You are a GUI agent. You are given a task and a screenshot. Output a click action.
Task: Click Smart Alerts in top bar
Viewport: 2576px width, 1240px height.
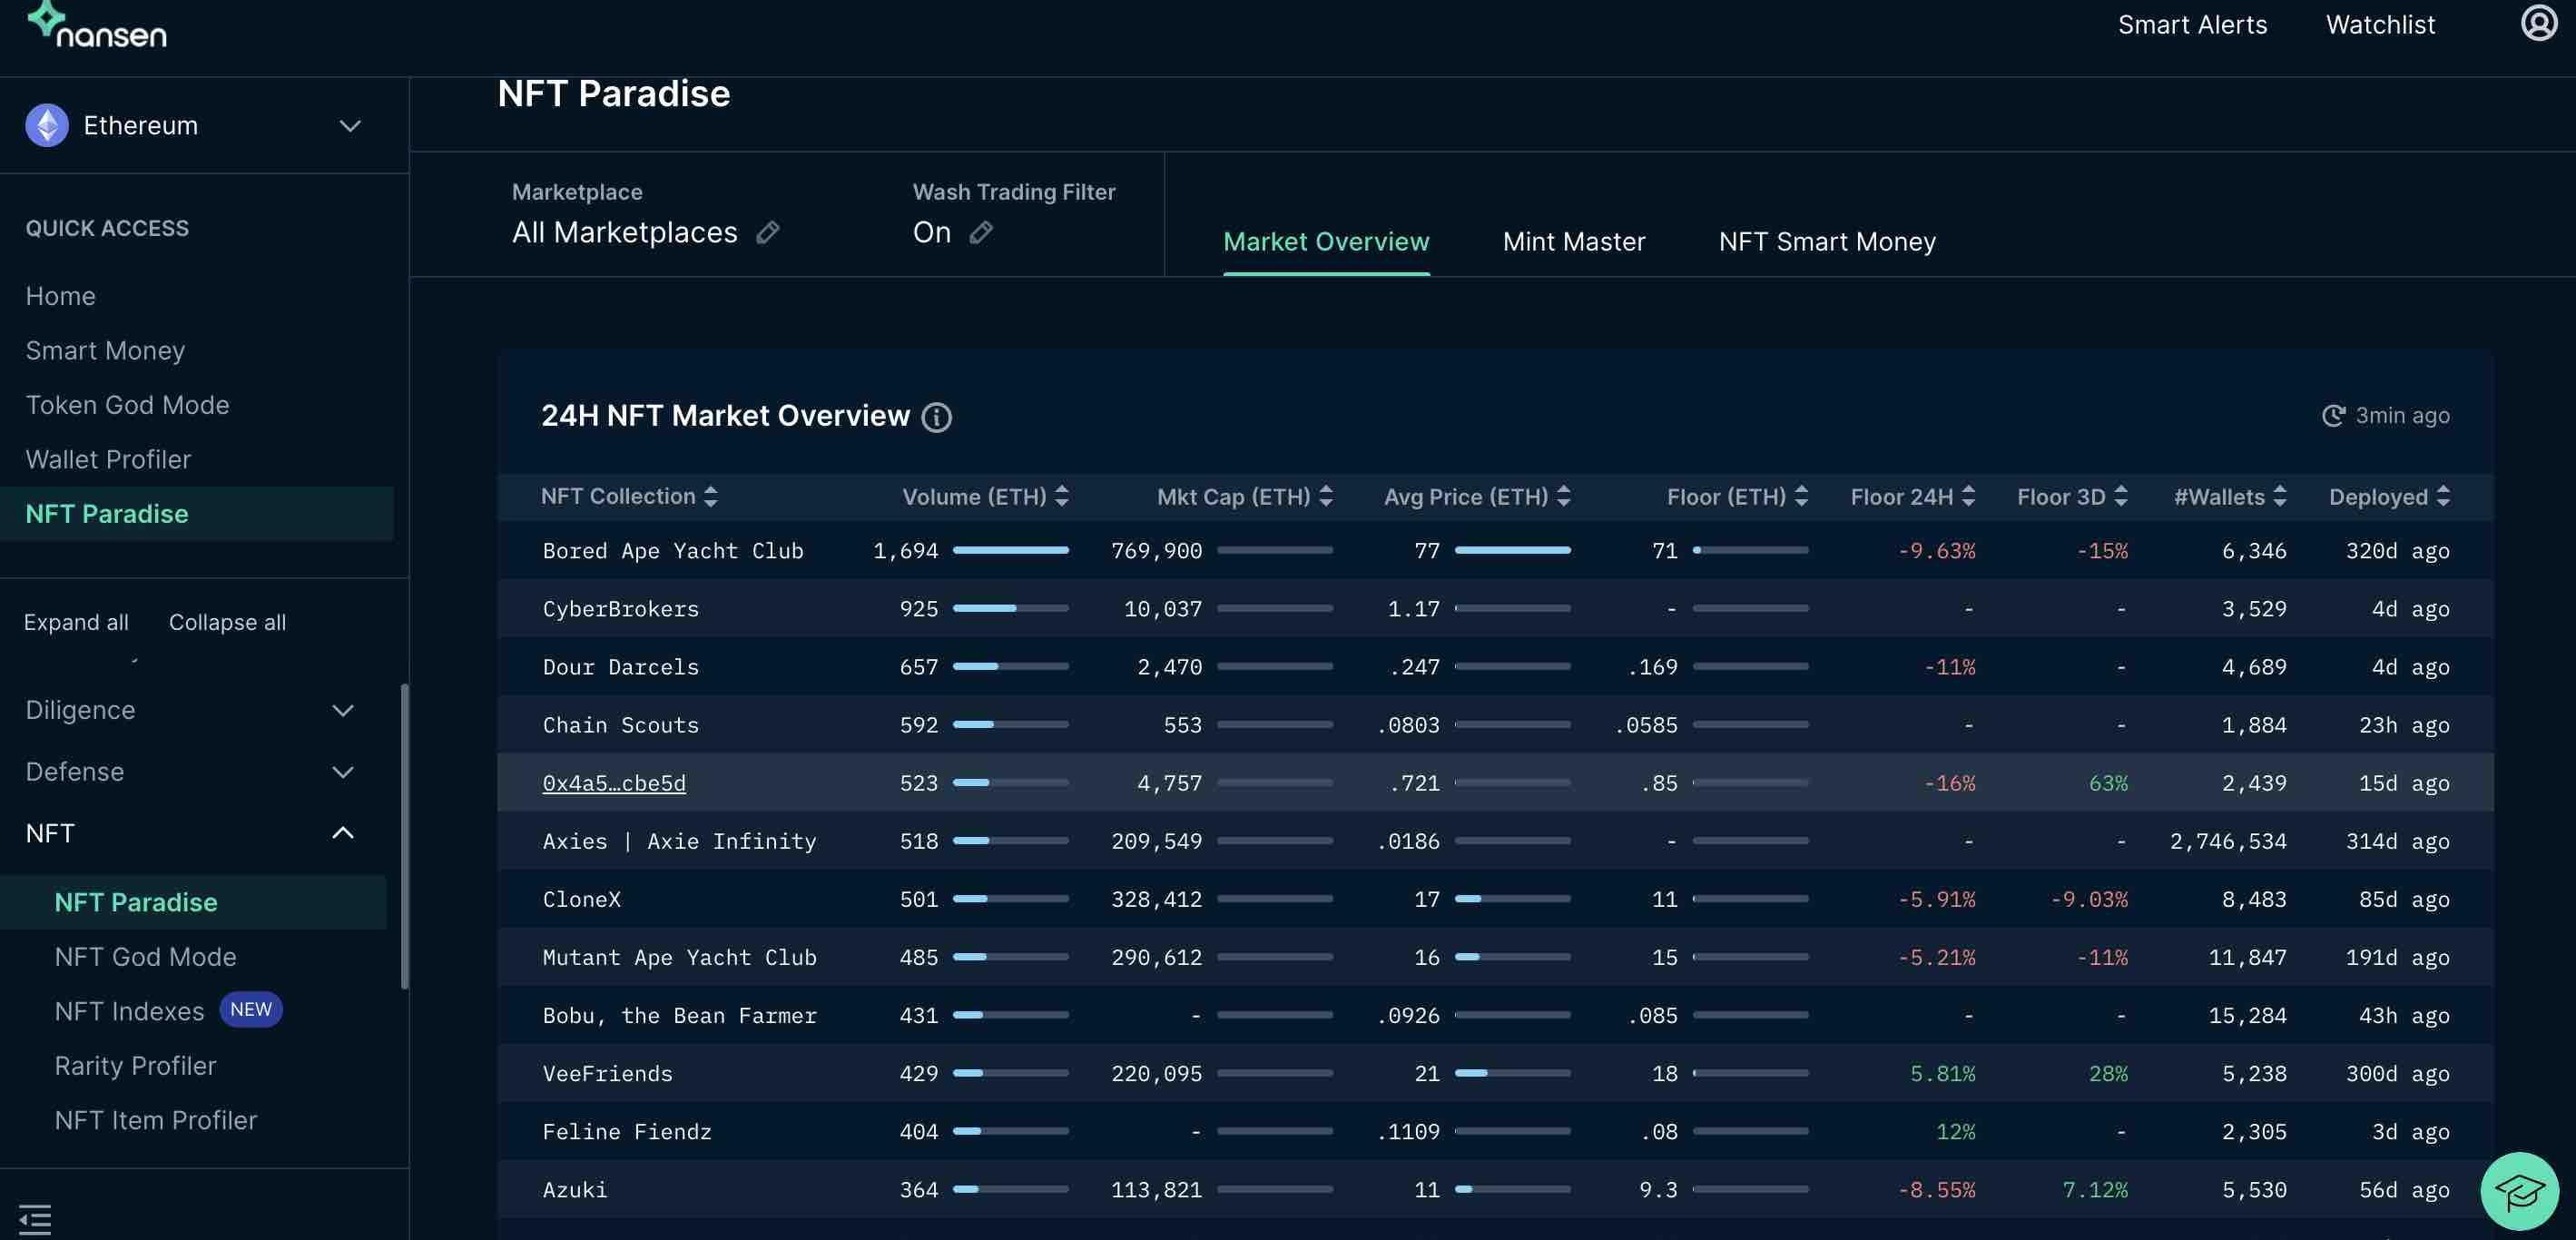pos(2192,25)
